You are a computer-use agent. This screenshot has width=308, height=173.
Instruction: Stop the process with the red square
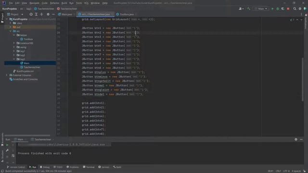click(x=288, y=9)
